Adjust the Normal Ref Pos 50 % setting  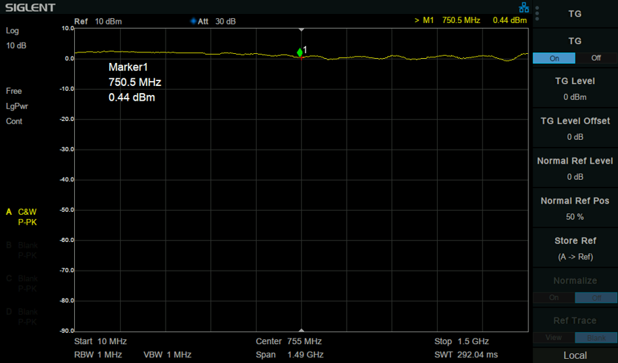[575, 208]
